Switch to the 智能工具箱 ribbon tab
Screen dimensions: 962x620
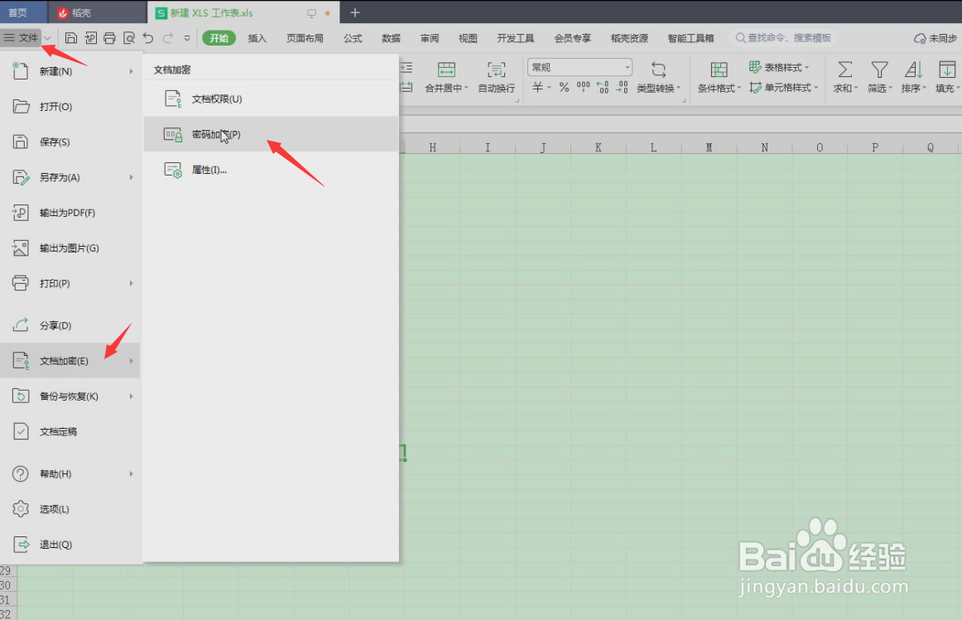click(x=690, y=38)
